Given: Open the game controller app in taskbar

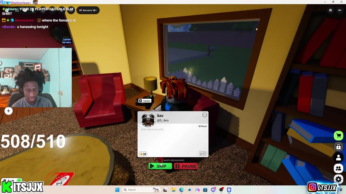Looking at the screenshot, I should coord(197,190).
